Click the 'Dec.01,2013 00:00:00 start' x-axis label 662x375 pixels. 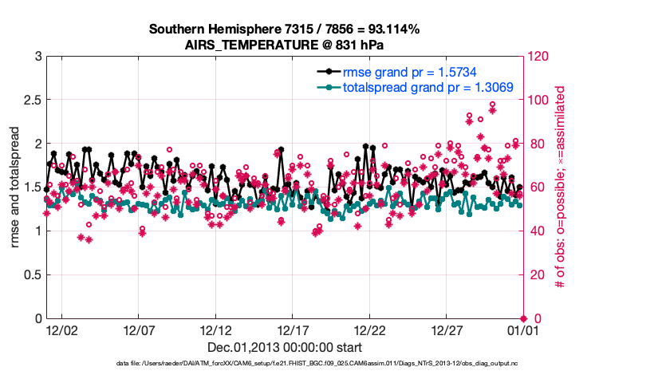pyautogui.click(x=285, y=347)
